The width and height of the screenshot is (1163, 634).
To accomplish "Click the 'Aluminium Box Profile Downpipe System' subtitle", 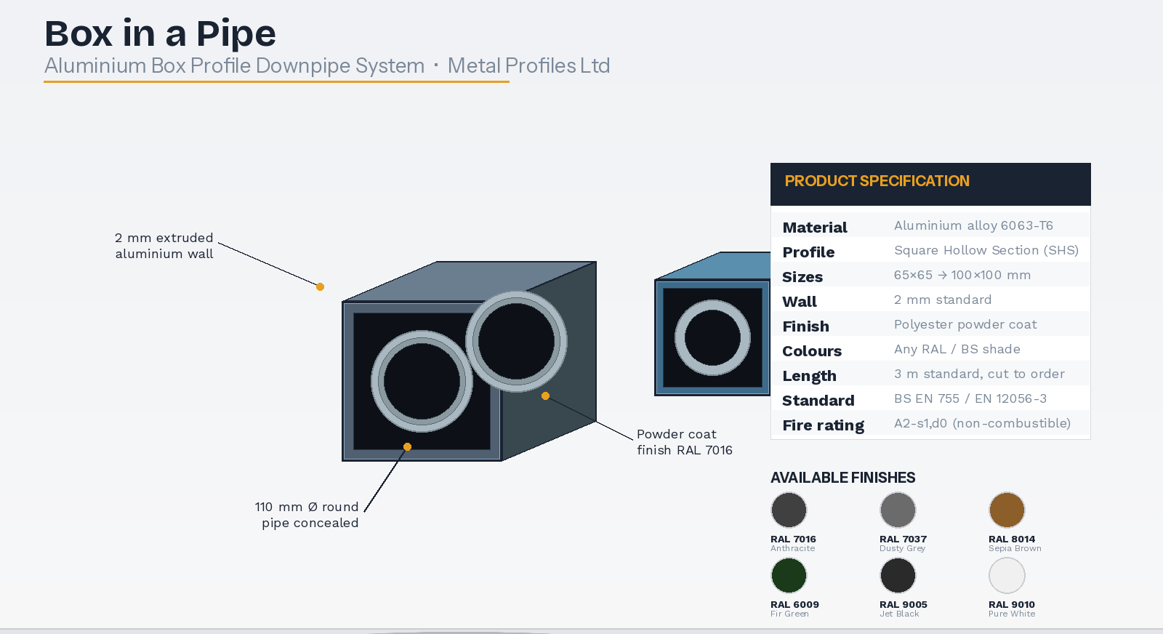I will tap(234, 65).
